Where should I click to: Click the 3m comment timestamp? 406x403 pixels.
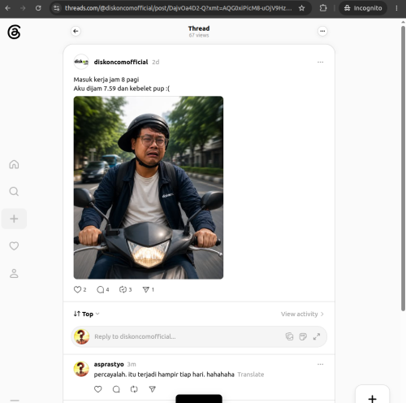(x=132, y=364)
